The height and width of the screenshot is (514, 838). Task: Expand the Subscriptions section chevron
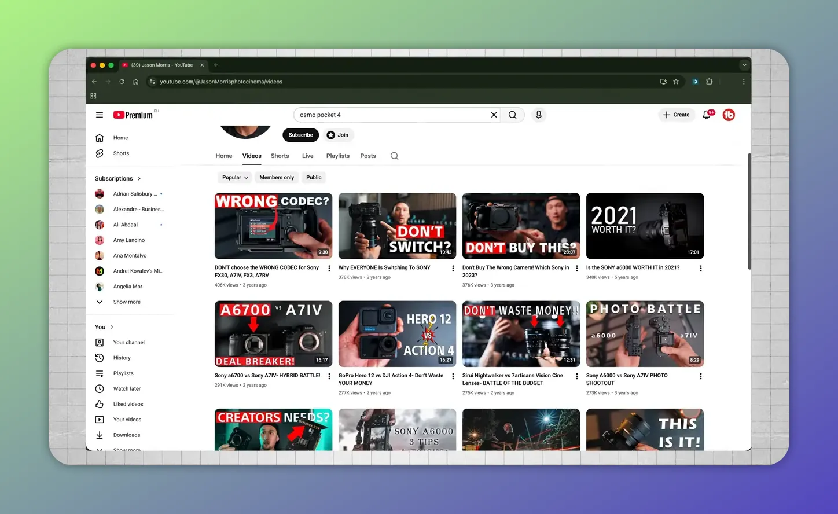point(139,178)
